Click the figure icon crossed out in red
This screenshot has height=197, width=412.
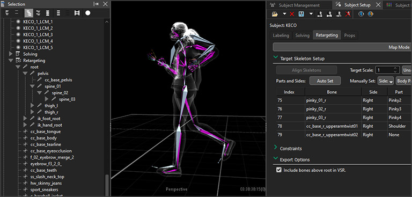(x=348, y=14)
